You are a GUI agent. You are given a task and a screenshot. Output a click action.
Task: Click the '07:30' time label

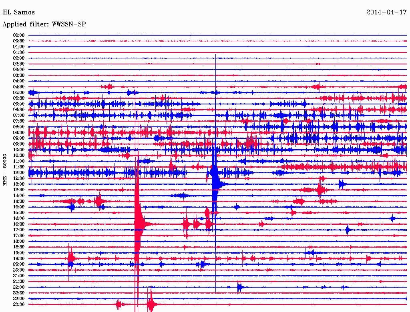(x=19, y=121)
